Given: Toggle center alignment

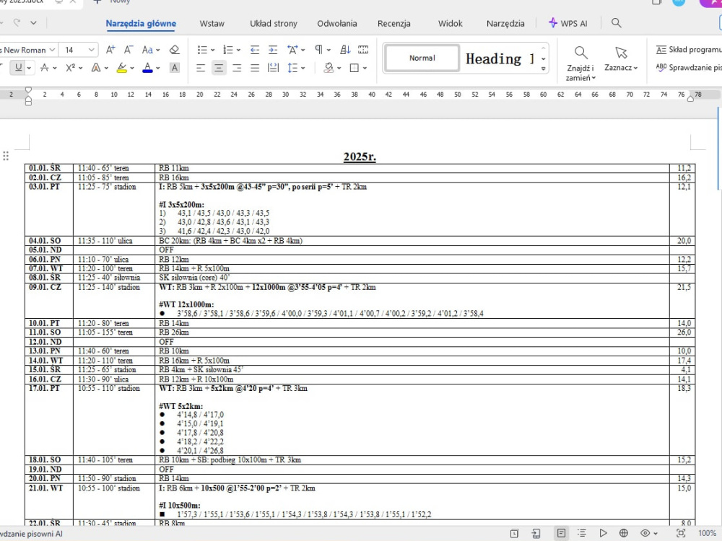Looking at the screenshot, I should 219,68.
